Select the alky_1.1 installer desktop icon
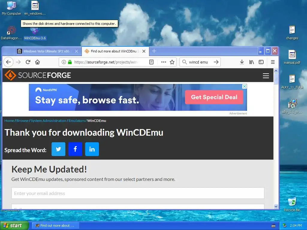 click(292, 106)
